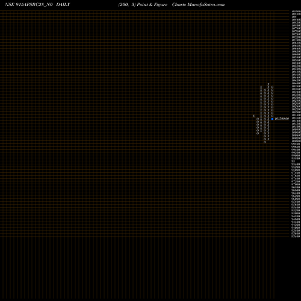The width and height of the screenshot is (301, 301).
Task: Click the blue current price marker square
Action: click(x=272, y=119)
